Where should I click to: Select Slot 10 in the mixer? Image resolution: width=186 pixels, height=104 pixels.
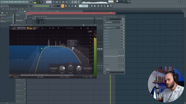[x=112, y=47]
